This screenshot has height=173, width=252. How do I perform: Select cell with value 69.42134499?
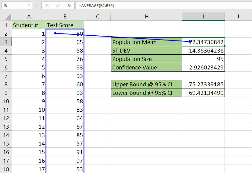pos(203,93)
